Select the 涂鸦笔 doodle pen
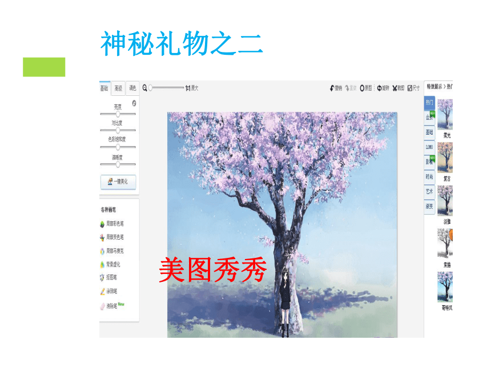The width and height of the screenshot is (491, 368). pos(108,292)
